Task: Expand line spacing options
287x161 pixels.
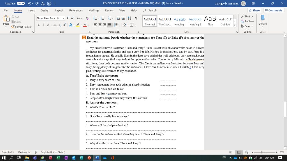Action: (117, 25)
